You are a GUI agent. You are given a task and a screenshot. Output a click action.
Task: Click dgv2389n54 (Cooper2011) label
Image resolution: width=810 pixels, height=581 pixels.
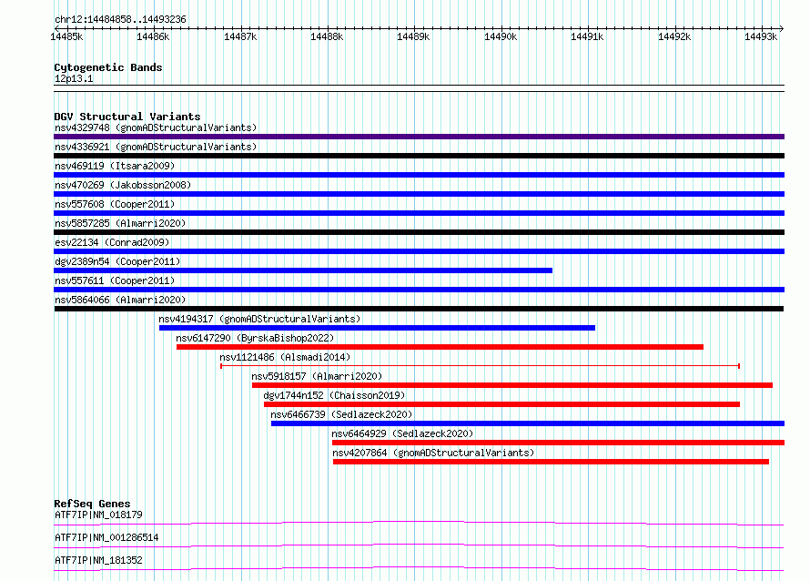point(117,261)
